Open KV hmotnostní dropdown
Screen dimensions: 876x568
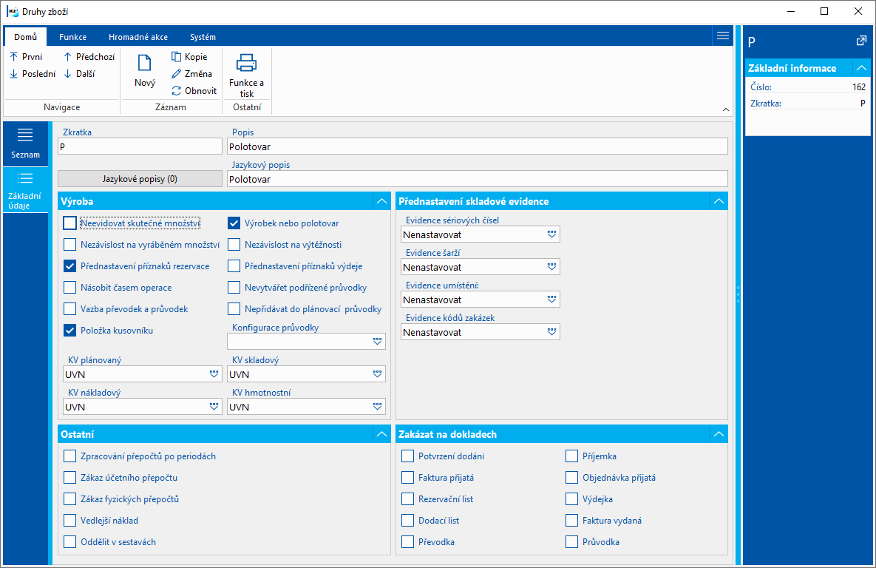point(377,407)
